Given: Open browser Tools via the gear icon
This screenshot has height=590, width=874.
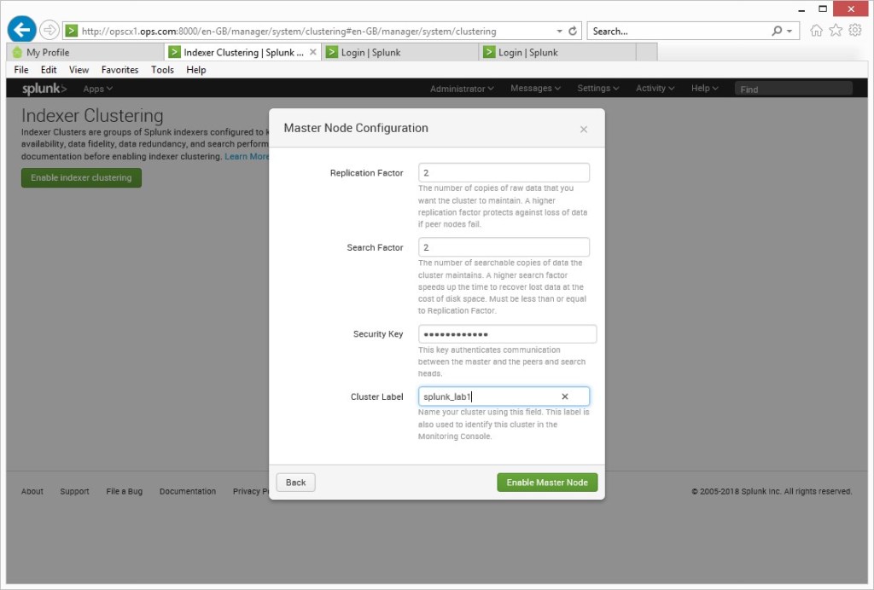Looking at the screenshot, I should coord(855,28).
